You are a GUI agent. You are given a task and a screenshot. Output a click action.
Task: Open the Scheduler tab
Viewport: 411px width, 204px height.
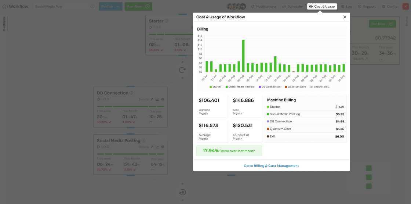(292, 6)
